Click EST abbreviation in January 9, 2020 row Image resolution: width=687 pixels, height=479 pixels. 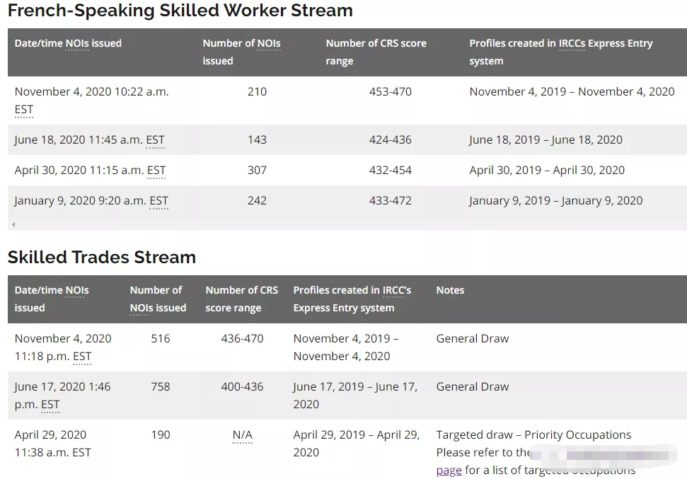coord(158,201)
